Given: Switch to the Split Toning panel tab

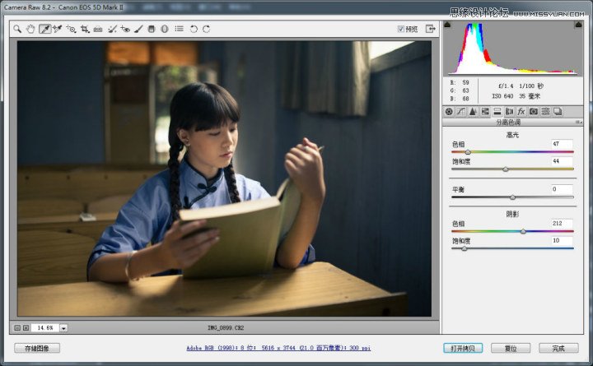Looking at the screenshot, I should pos(497,111).
